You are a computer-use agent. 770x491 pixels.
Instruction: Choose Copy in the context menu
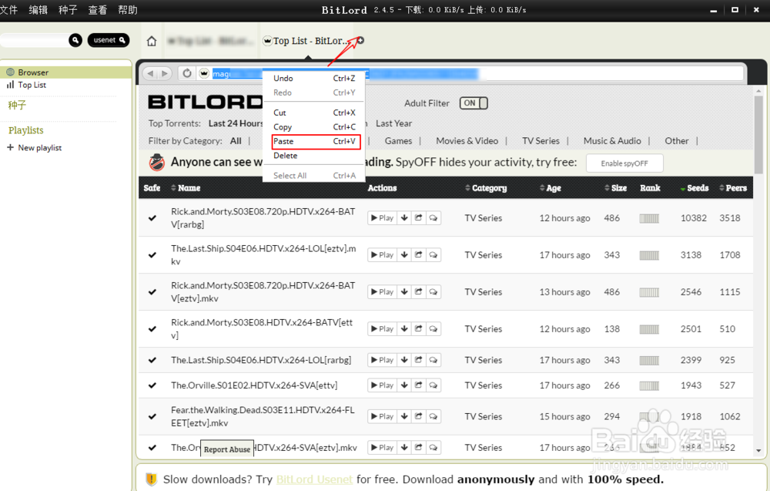pyautogui.click(x=314, y=127)
